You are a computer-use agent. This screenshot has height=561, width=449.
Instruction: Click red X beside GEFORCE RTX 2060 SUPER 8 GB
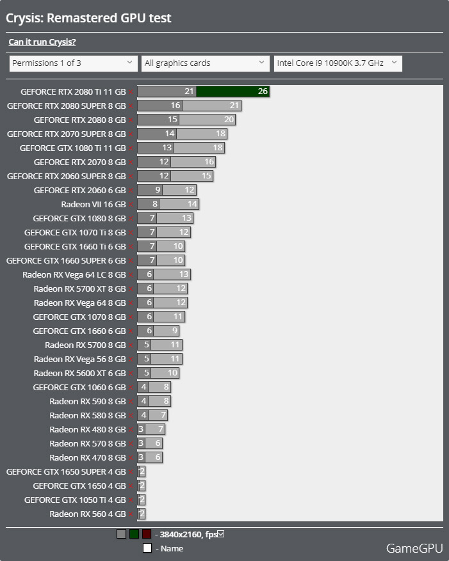pyautogui.click(x=131, y=177)
